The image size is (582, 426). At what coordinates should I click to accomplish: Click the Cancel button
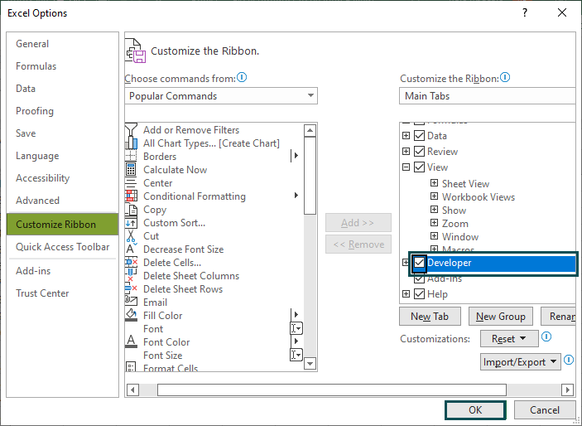[x=545, y=410]
